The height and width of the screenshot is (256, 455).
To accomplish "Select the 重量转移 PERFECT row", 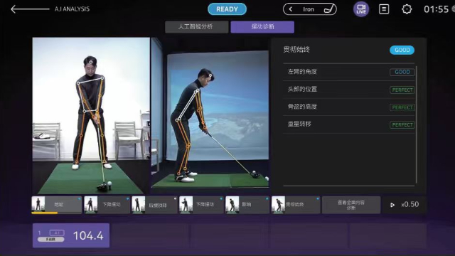I will [x=349, y=124].
